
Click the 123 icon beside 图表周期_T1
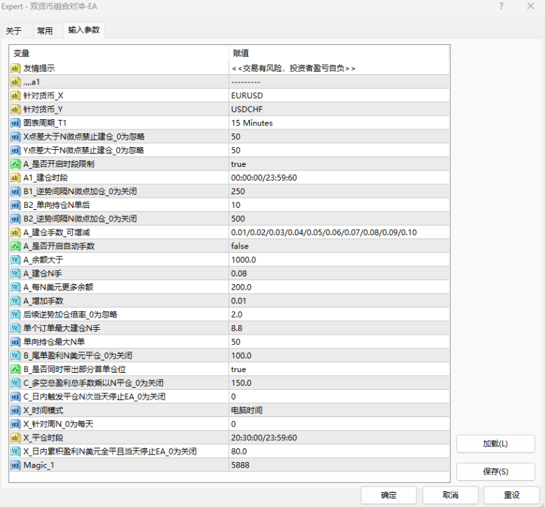tap(14, 123)
